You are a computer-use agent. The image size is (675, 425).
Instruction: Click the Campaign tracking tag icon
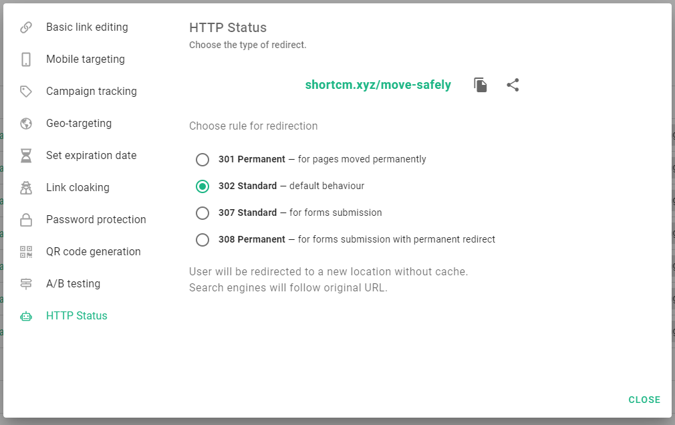(26, 91)
